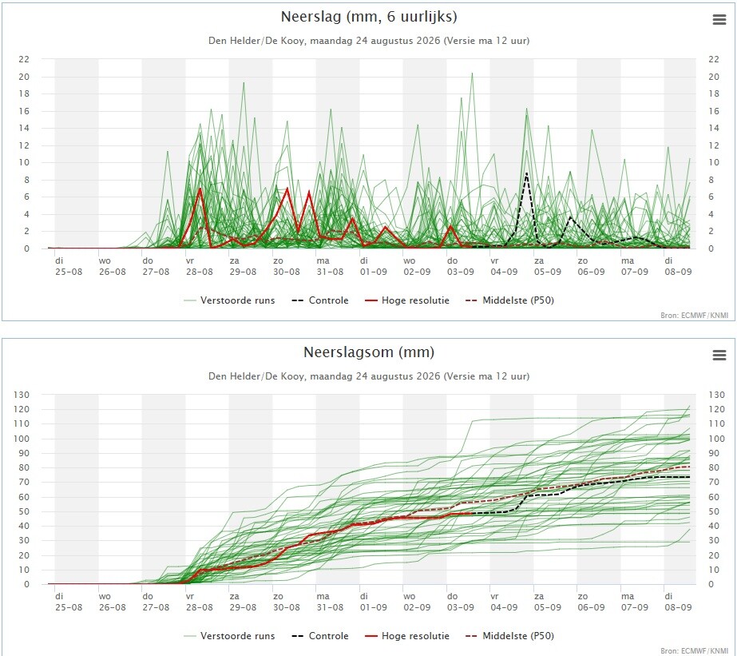Image resolution: width=737 pixels, height=656 pixels.
Task: Click the Den Helder/De Kooy subtitle in Neerslag chart
Action: (x=369, y=41)
